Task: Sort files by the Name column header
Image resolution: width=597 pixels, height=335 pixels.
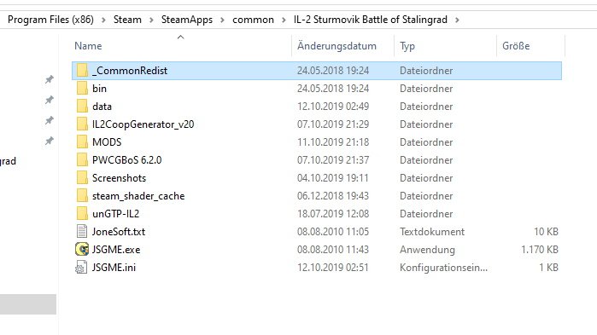Action: [88, 46]
